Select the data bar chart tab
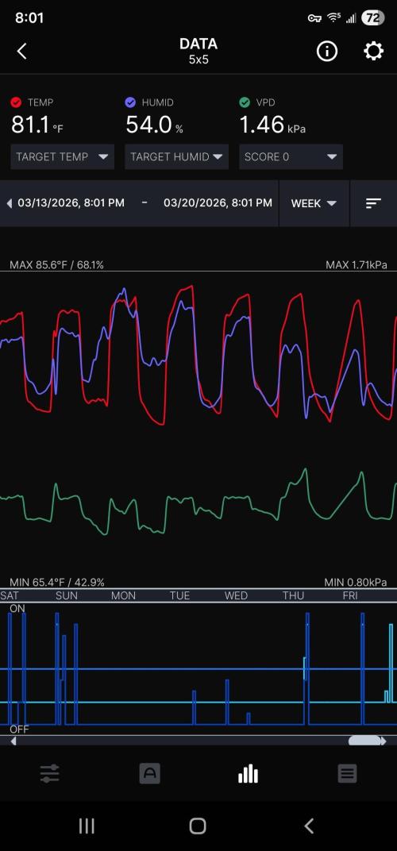397x851 pixels. (249, 774)
